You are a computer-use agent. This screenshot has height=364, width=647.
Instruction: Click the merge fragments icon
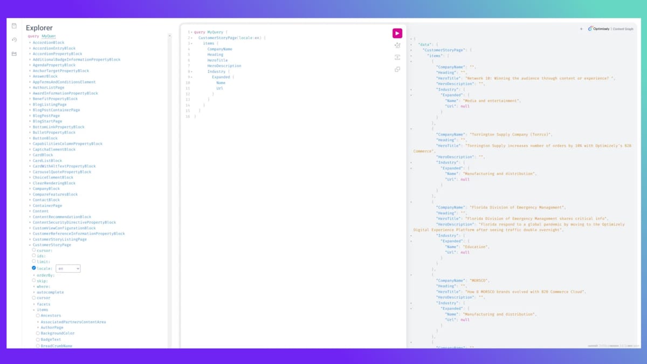[397, 57]
